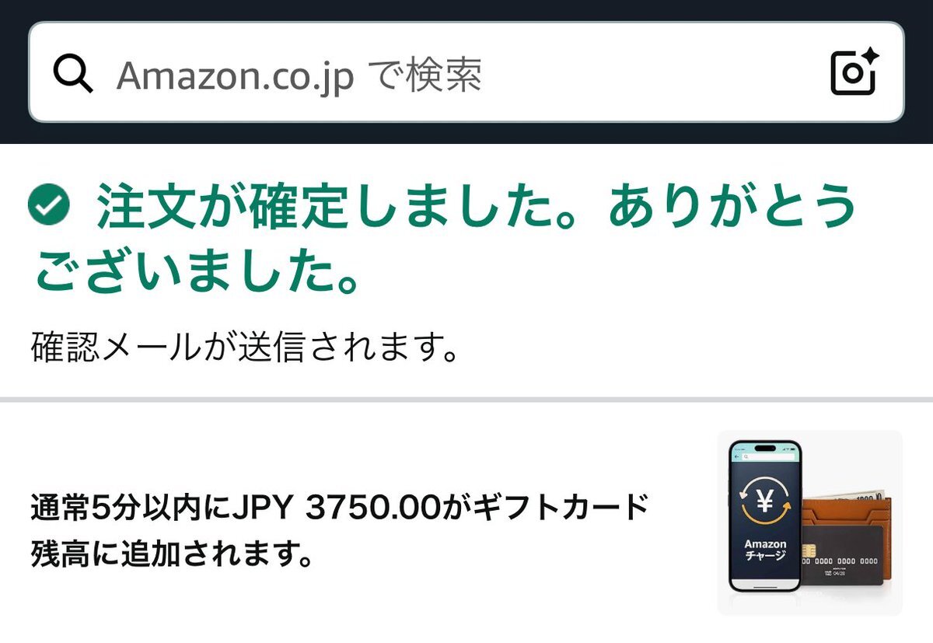This screenshot has height=643, width=933.
Task: Click the dark navy header bar
Action: click(x=466, y=72)
